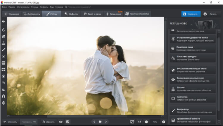The width and height of the screenshot is (223, 126).
Task: Select the brush tool in left sidebar
Action: coord(4,50)
